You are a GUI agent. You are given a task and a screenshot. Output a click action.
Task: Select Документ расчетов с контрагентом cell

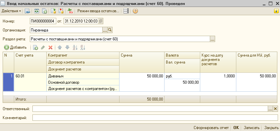point(83,89)
